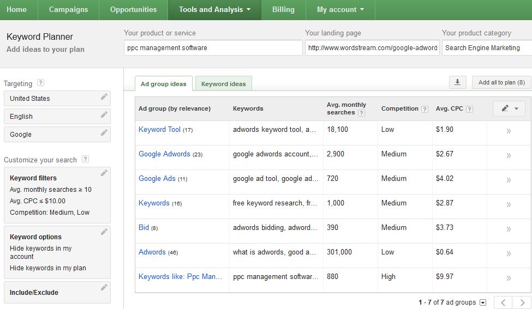Open the Bid ad group link
This screenshot has width=532, height=309.
click(144, 227)
